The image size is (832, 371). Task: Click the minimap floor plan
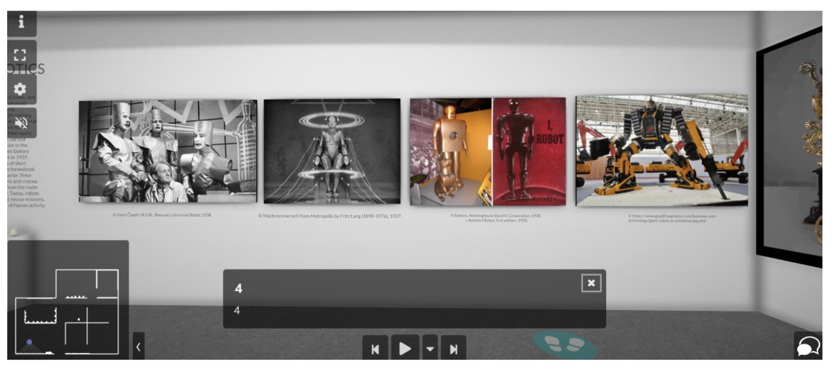click(67, 313)
